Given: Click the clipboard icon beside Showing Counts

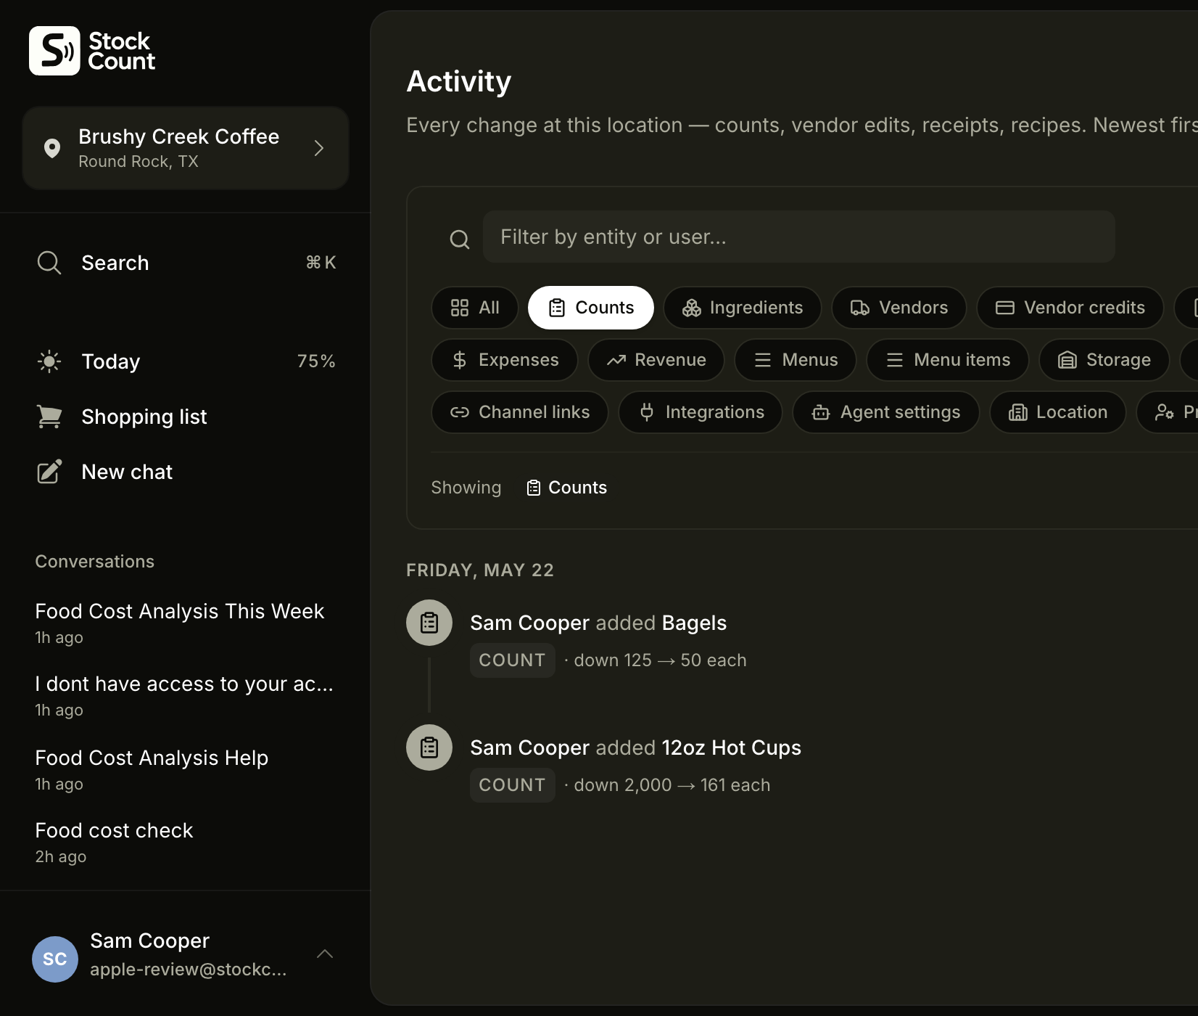Looking at the screenshot, I should coord(534,488).
